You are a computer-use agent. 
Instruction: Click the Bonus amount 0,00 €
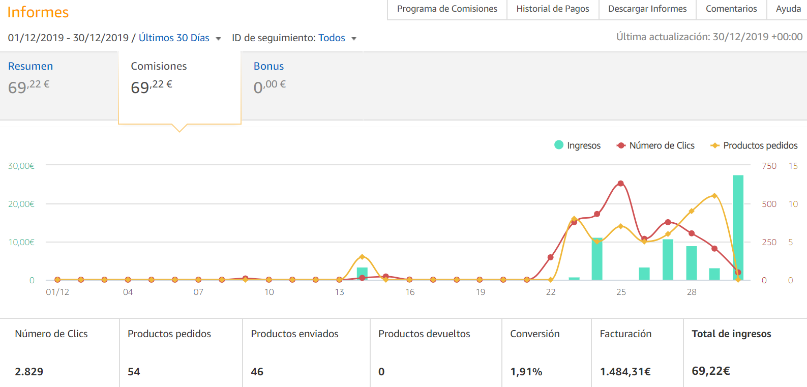[x=270, y=86]
